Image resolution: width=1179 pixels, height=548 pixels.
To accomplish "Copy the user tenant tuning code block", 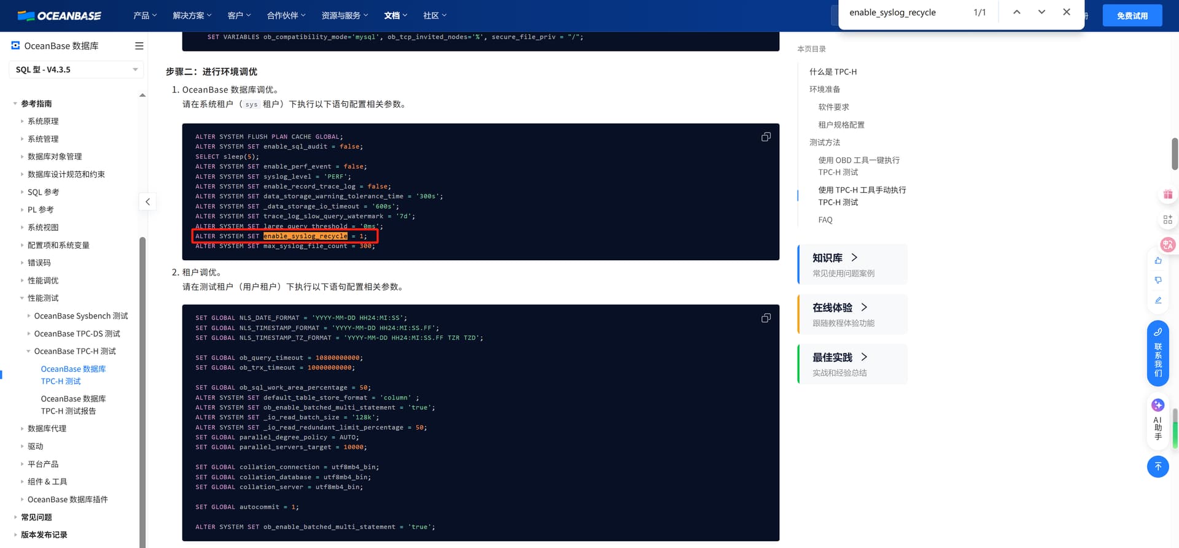I will click(766, 318).
